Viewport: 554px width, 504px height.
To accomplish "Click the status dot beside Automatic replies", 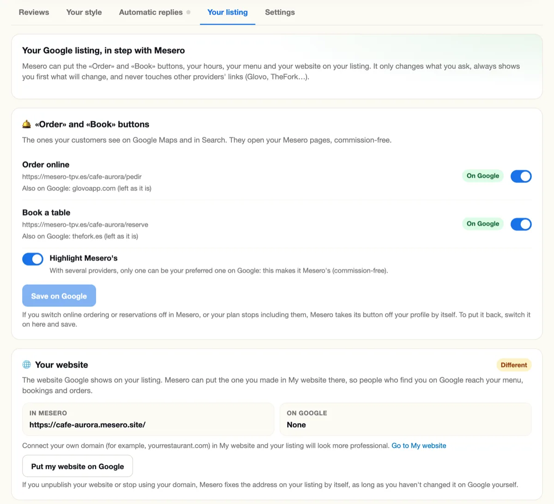I will [x=188, y=12].
